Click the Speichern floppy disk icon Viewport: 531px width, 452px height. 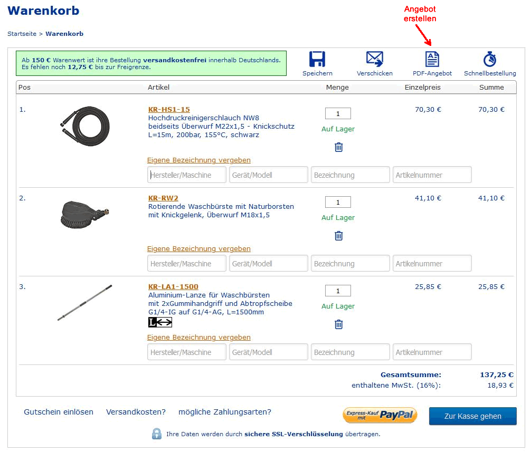pyautogui.click(x=317, y=59)
